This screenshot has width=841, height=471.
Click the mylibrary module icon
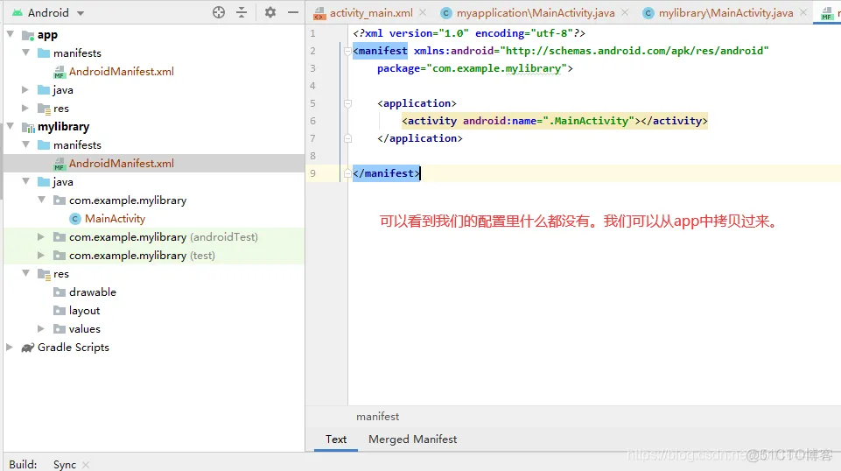point(28,127)
